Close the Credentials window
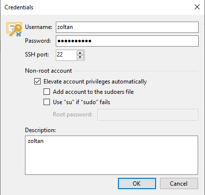This screenshot has height=195, width=205. click(x=197, y=7)
